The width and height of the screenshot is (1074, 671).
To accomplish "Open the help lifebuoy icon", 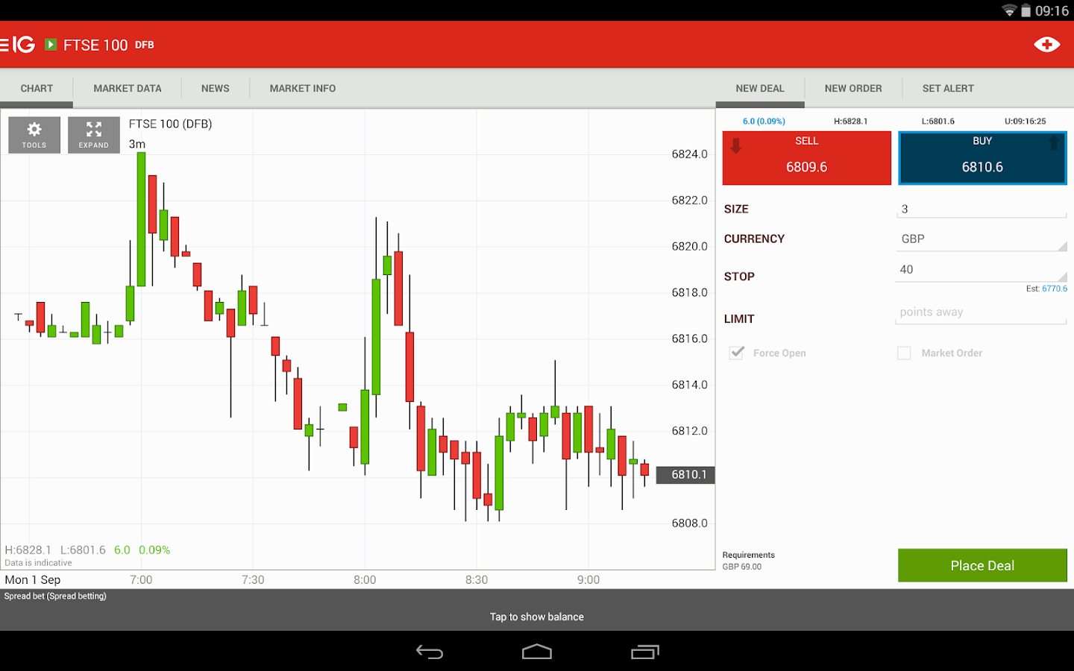I will 1047,45.
